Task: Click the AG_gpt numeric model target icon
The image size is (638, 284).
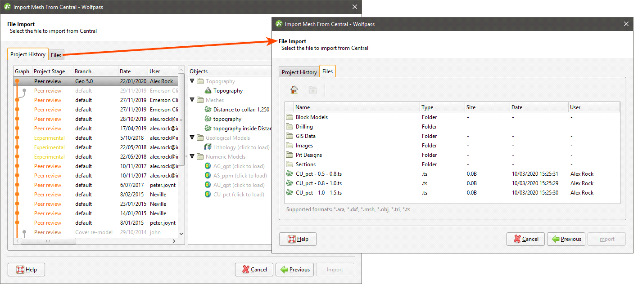Action: coord(207,166)
